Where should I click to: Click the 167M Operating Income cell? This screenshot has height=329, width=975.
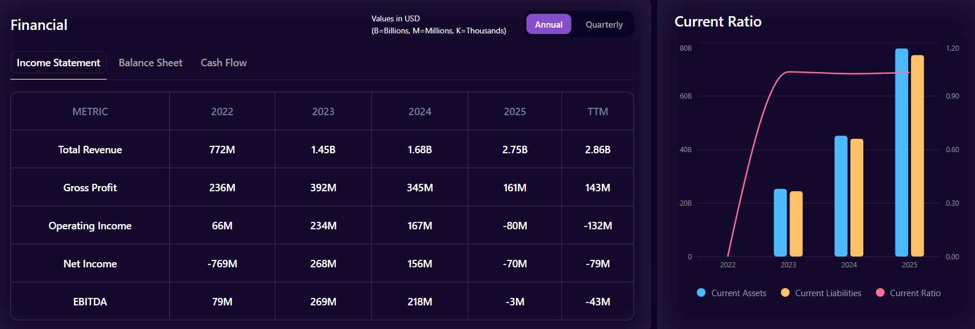tap(420, 226)
